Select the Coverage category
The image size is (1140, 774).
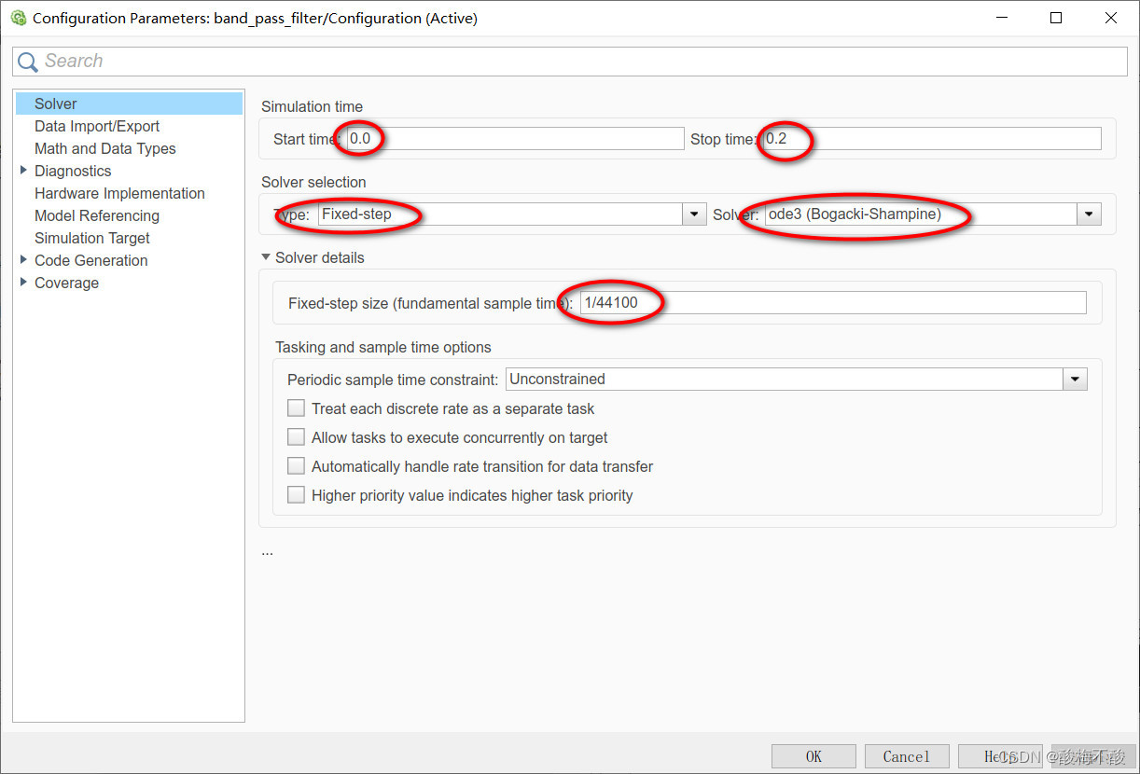point(66,283)
